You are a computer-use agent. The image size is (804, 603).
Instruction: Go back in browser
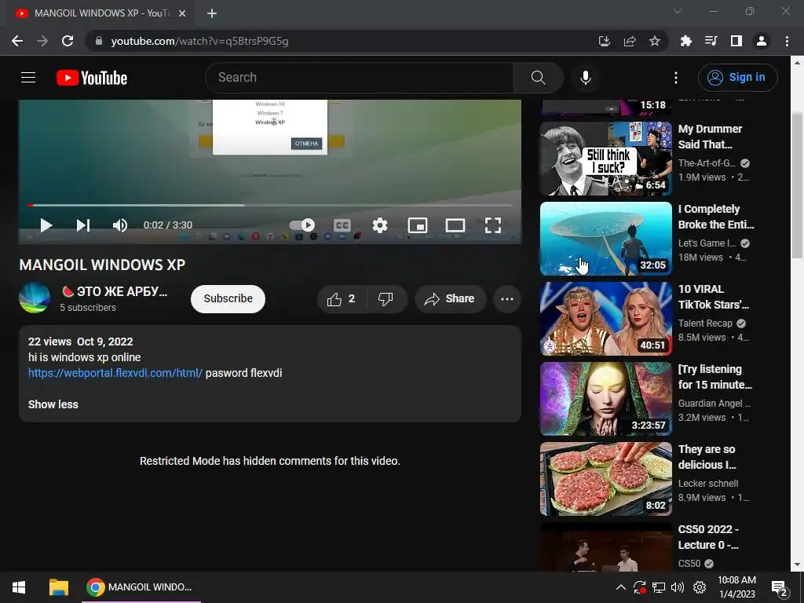point(17,41)
